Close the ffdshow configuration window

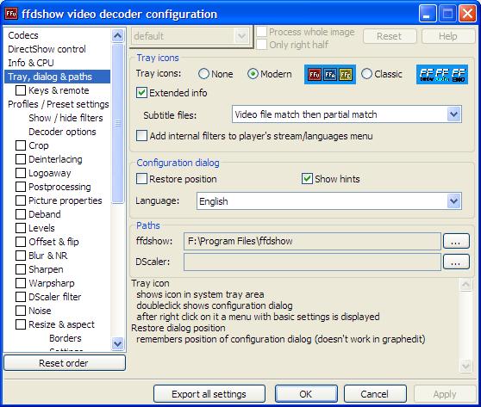(x=467, y=14)
